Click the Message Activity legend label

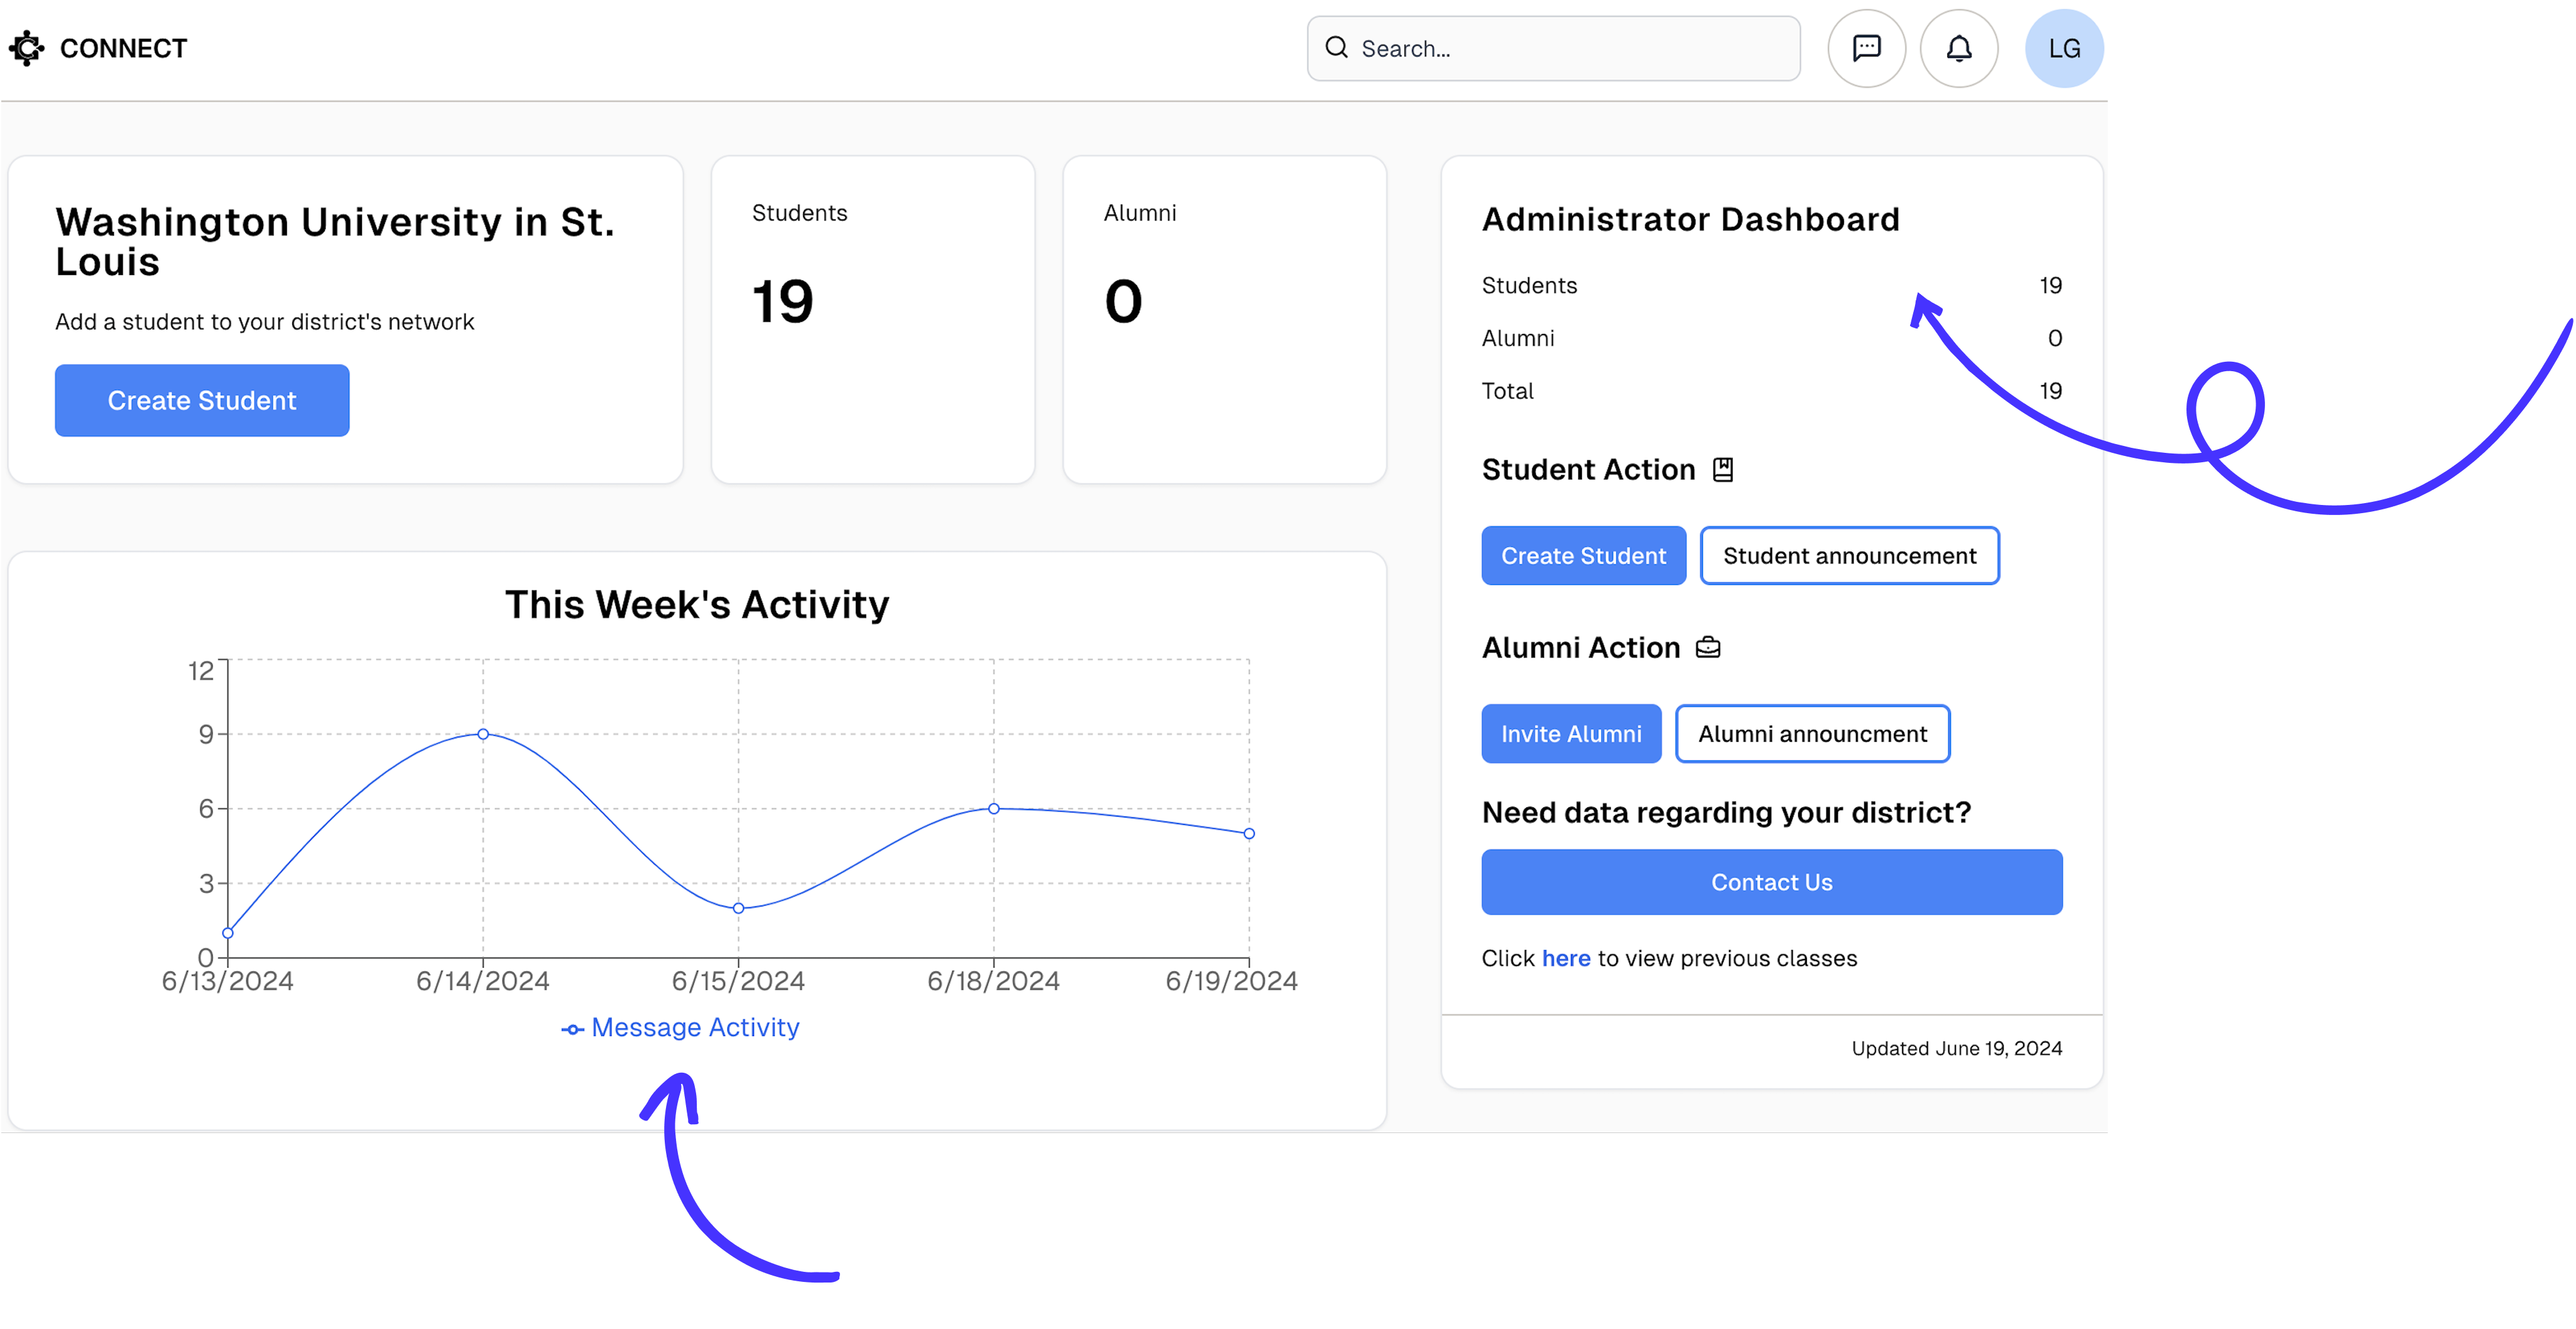tap(695, 1027)
